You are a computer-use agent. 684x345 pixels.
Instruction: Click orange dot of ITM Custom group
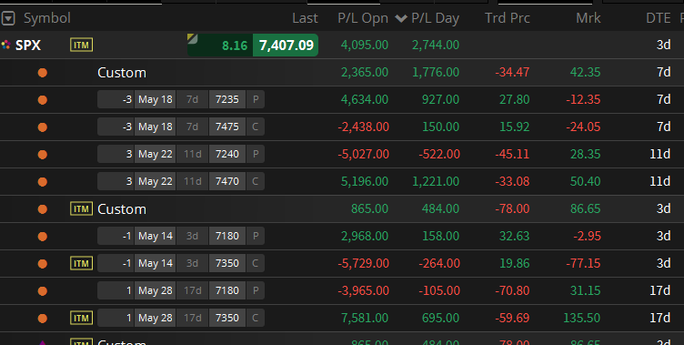[x=43, y=209]
